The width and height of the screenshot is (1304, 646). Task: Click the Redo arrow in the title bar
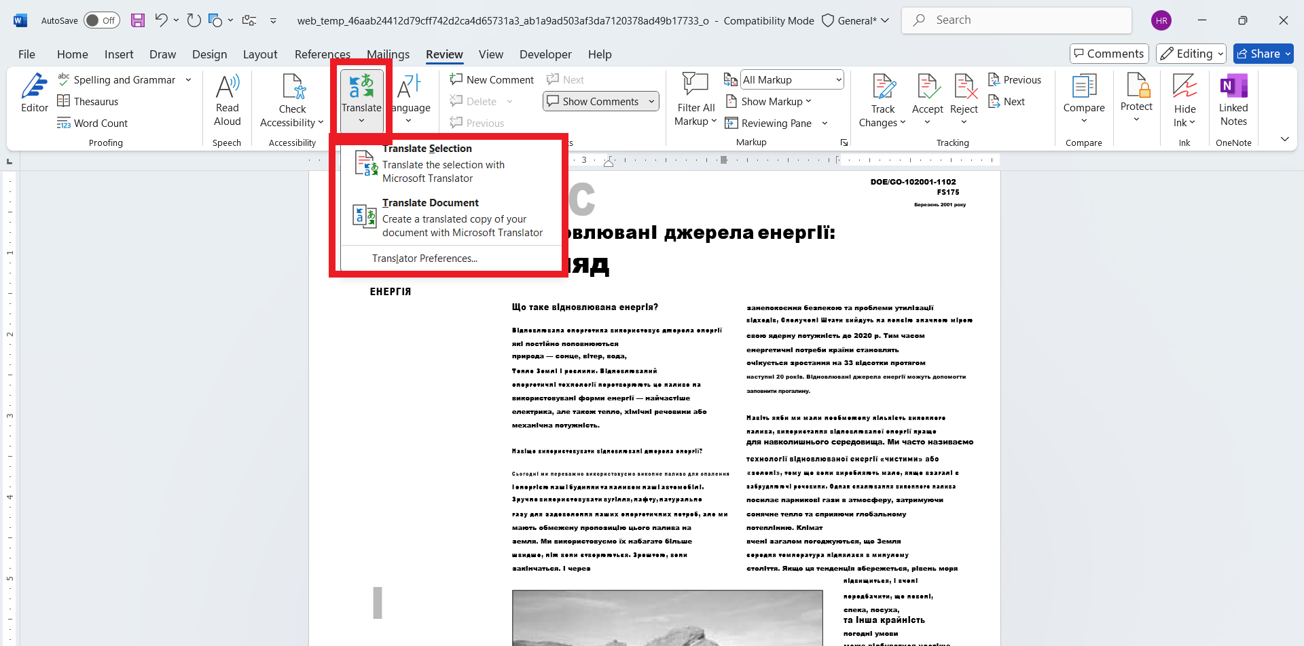coord(194,20)
